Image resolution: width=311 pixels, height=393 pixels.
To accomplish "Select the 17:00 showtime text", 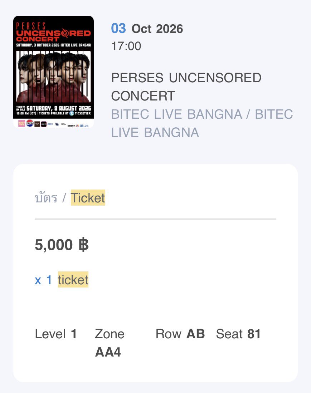I will (126, 46).
